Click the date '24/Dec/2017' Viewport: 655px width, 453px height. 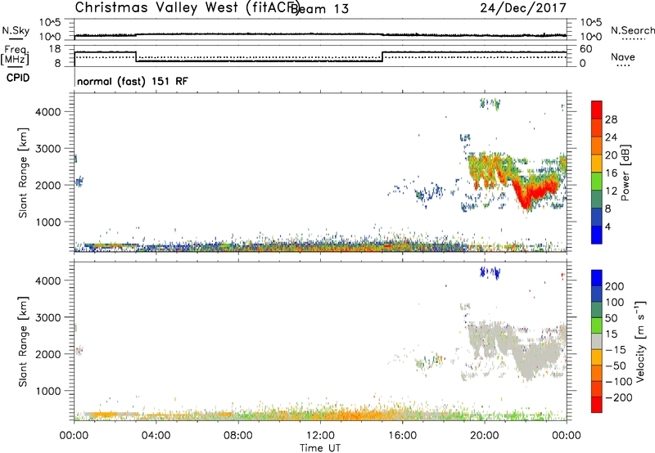pyautogui.click(x=523, y=7)
